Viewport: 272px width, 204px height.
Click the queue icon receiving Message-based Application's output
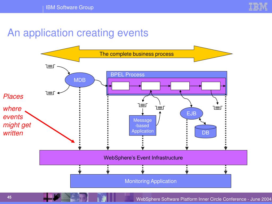click(160, 108)
